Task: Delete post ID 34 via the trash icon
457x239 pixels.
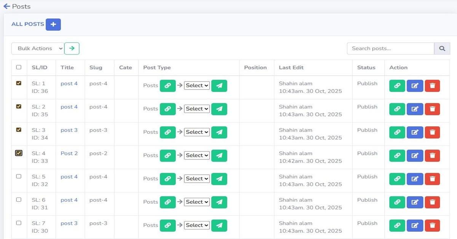Action: coord(432,132)
